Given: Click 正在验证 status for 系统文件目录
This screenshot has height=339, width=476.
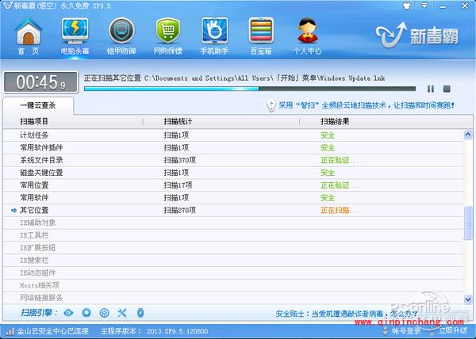Looking at the screenshot, I should (340, 160).
